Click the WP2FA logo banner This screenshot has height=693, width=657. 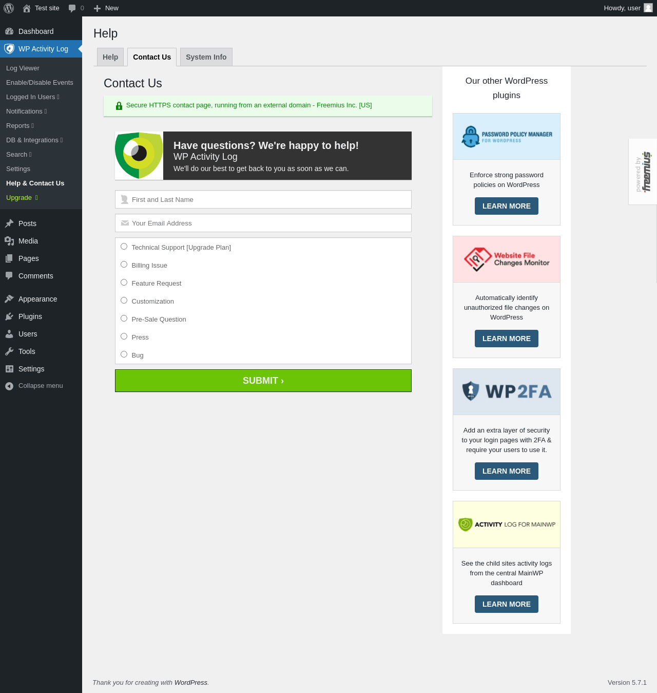point(507,392)
